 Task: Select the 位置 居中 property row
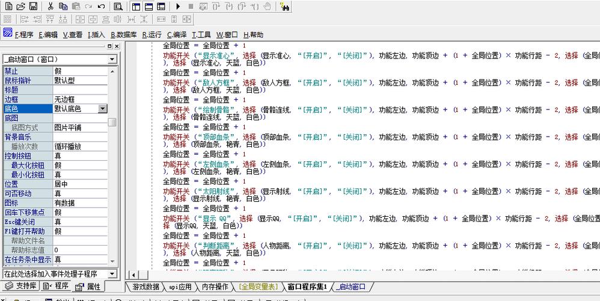[56, 184]
